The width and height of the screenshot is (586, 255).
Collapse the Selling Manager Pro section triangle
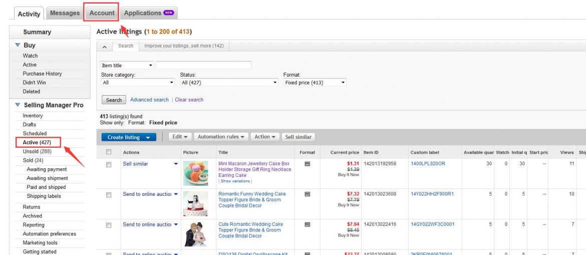point(18,105)
